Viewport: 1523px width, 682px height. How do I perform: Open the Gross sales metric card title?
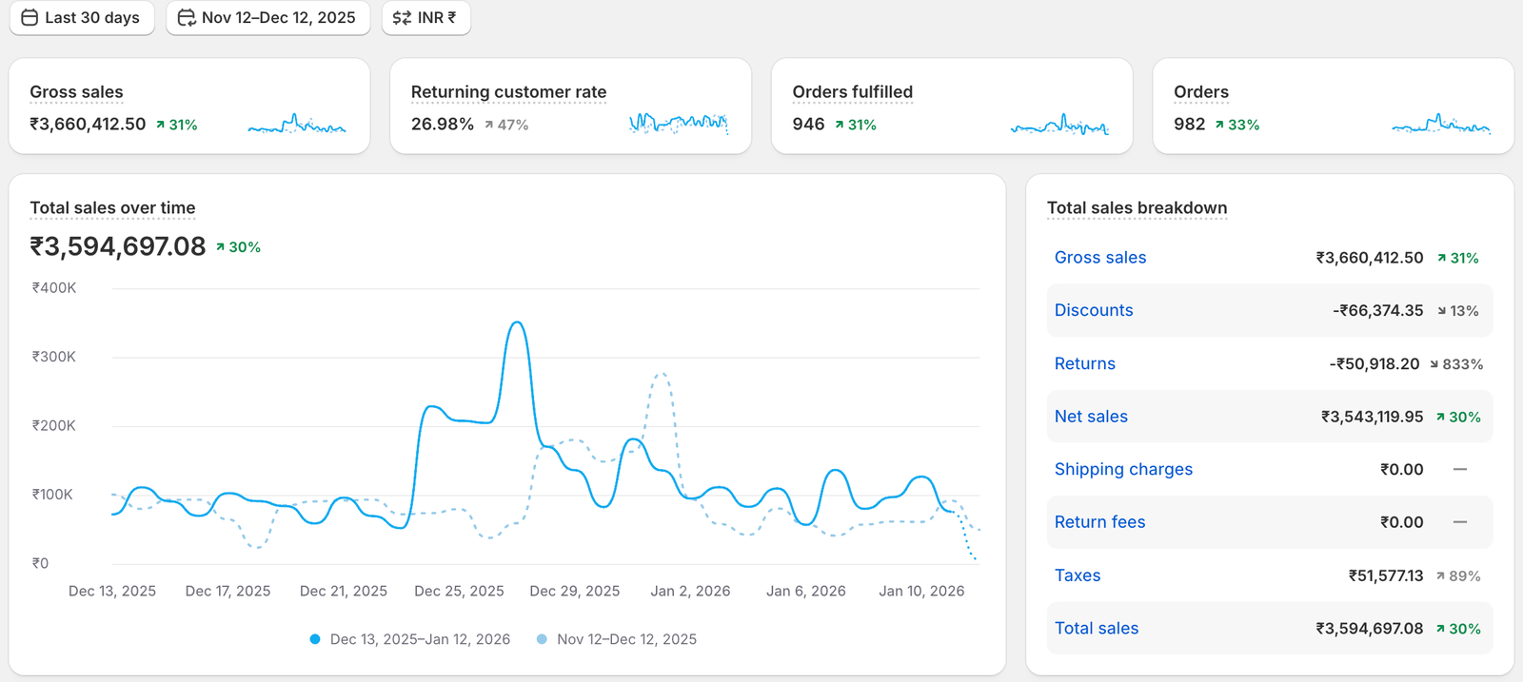tap(76, 92)
